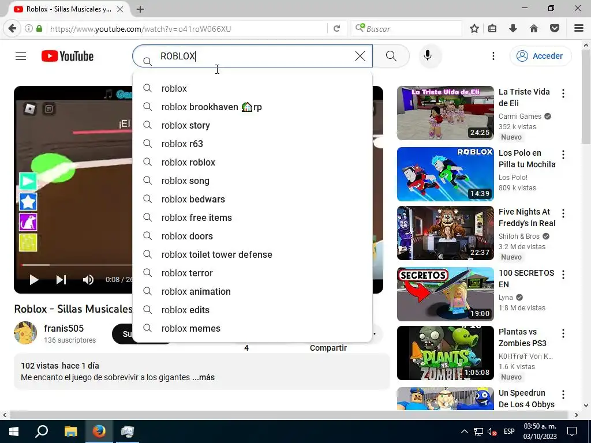
Task: Open the franis505 channel name
Action: click(63, 328)
